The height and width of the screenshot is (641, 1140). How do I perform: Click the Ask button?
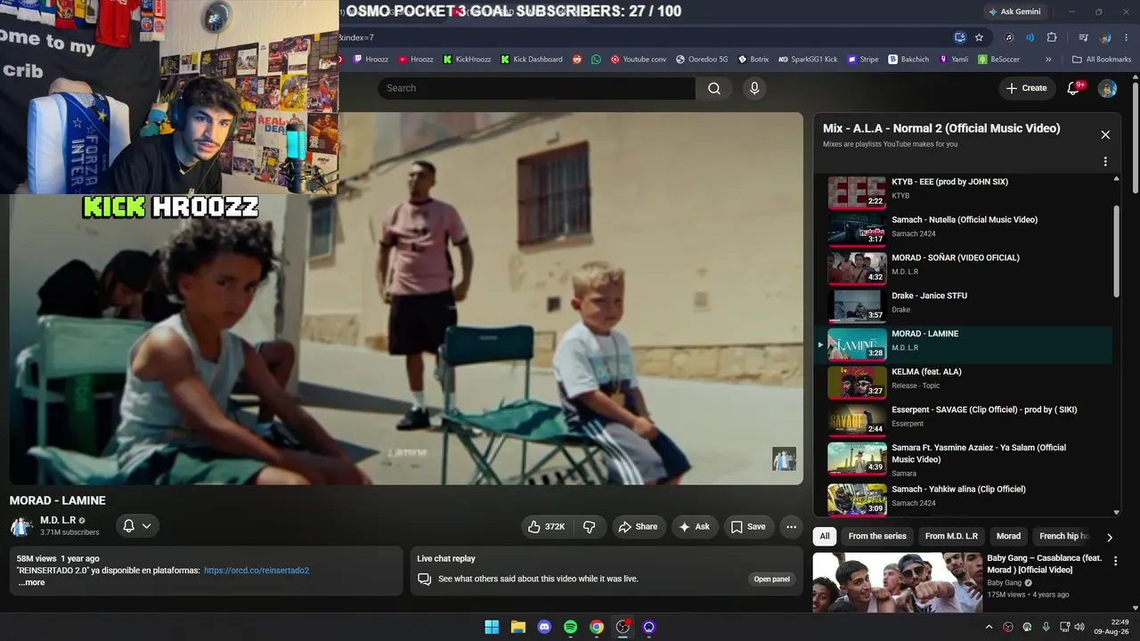(695, 527)
